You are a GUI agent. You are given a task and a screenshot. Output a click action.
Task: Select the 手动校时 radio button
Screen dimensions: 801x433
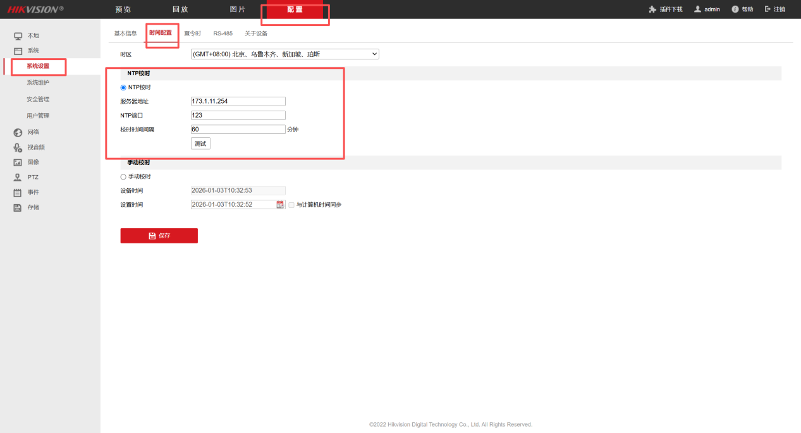point(123,177)
